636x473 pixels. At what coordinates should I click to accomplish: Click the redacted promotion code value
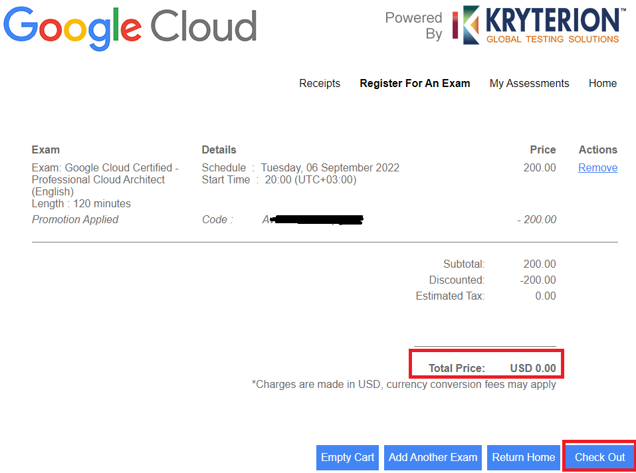coord(312,219)
